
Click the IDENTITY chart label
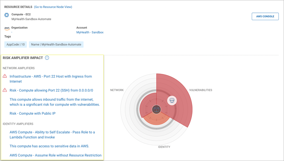[164, 147]
